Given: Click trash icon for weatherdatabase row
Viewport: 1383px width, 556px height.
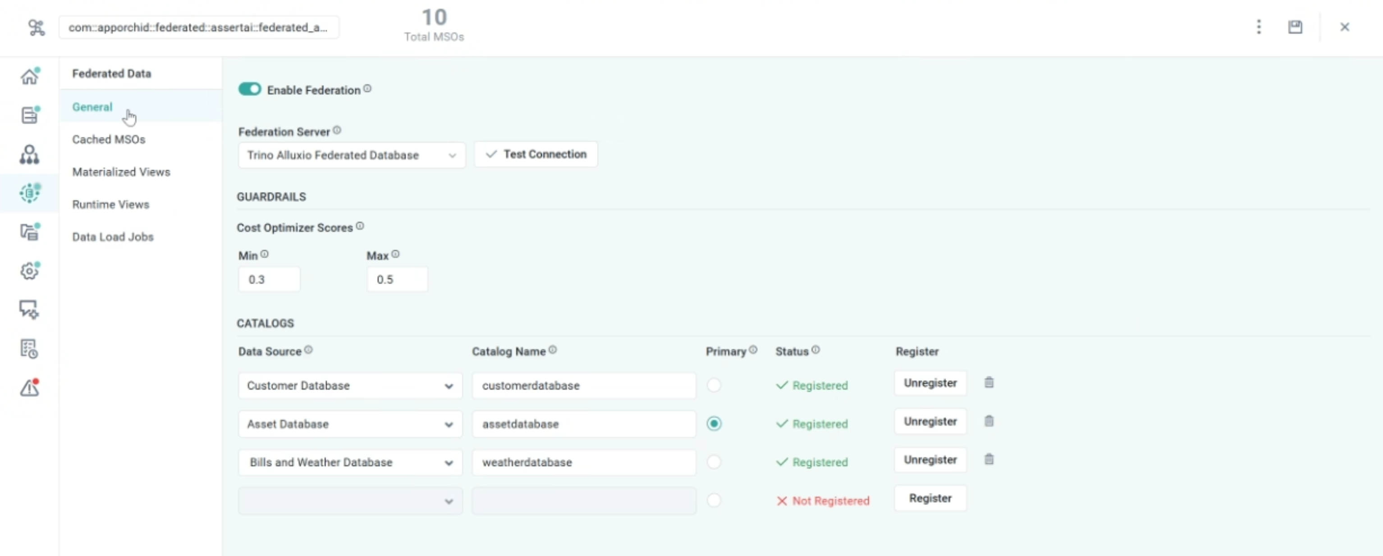Looking at the screenshot, I should tap(989, 460).
